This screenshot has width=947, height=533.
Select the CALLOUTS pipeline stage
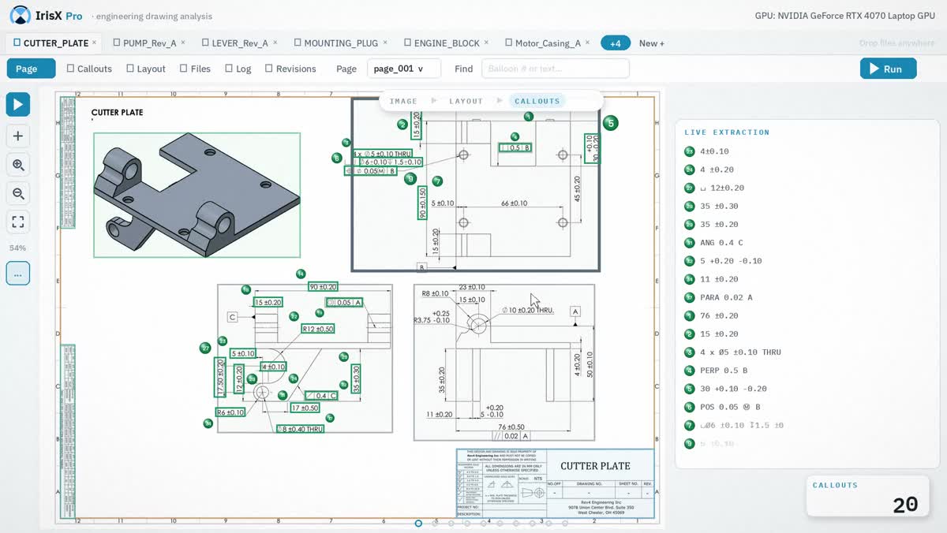(537, 101)
